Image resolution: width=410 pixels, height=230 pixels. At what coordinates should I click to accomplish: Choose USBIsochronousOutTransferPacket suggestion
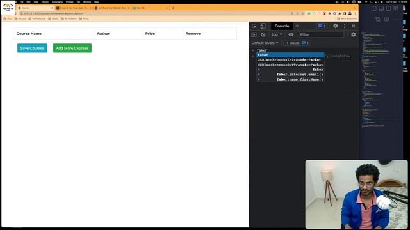(x=290, y=65)
